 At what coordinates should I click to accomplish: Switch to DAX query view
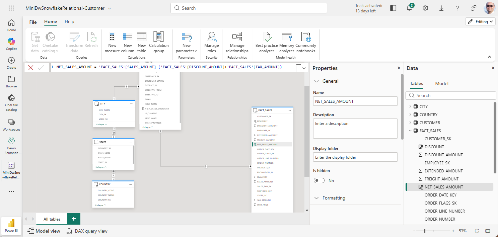(x=87, y=231)
